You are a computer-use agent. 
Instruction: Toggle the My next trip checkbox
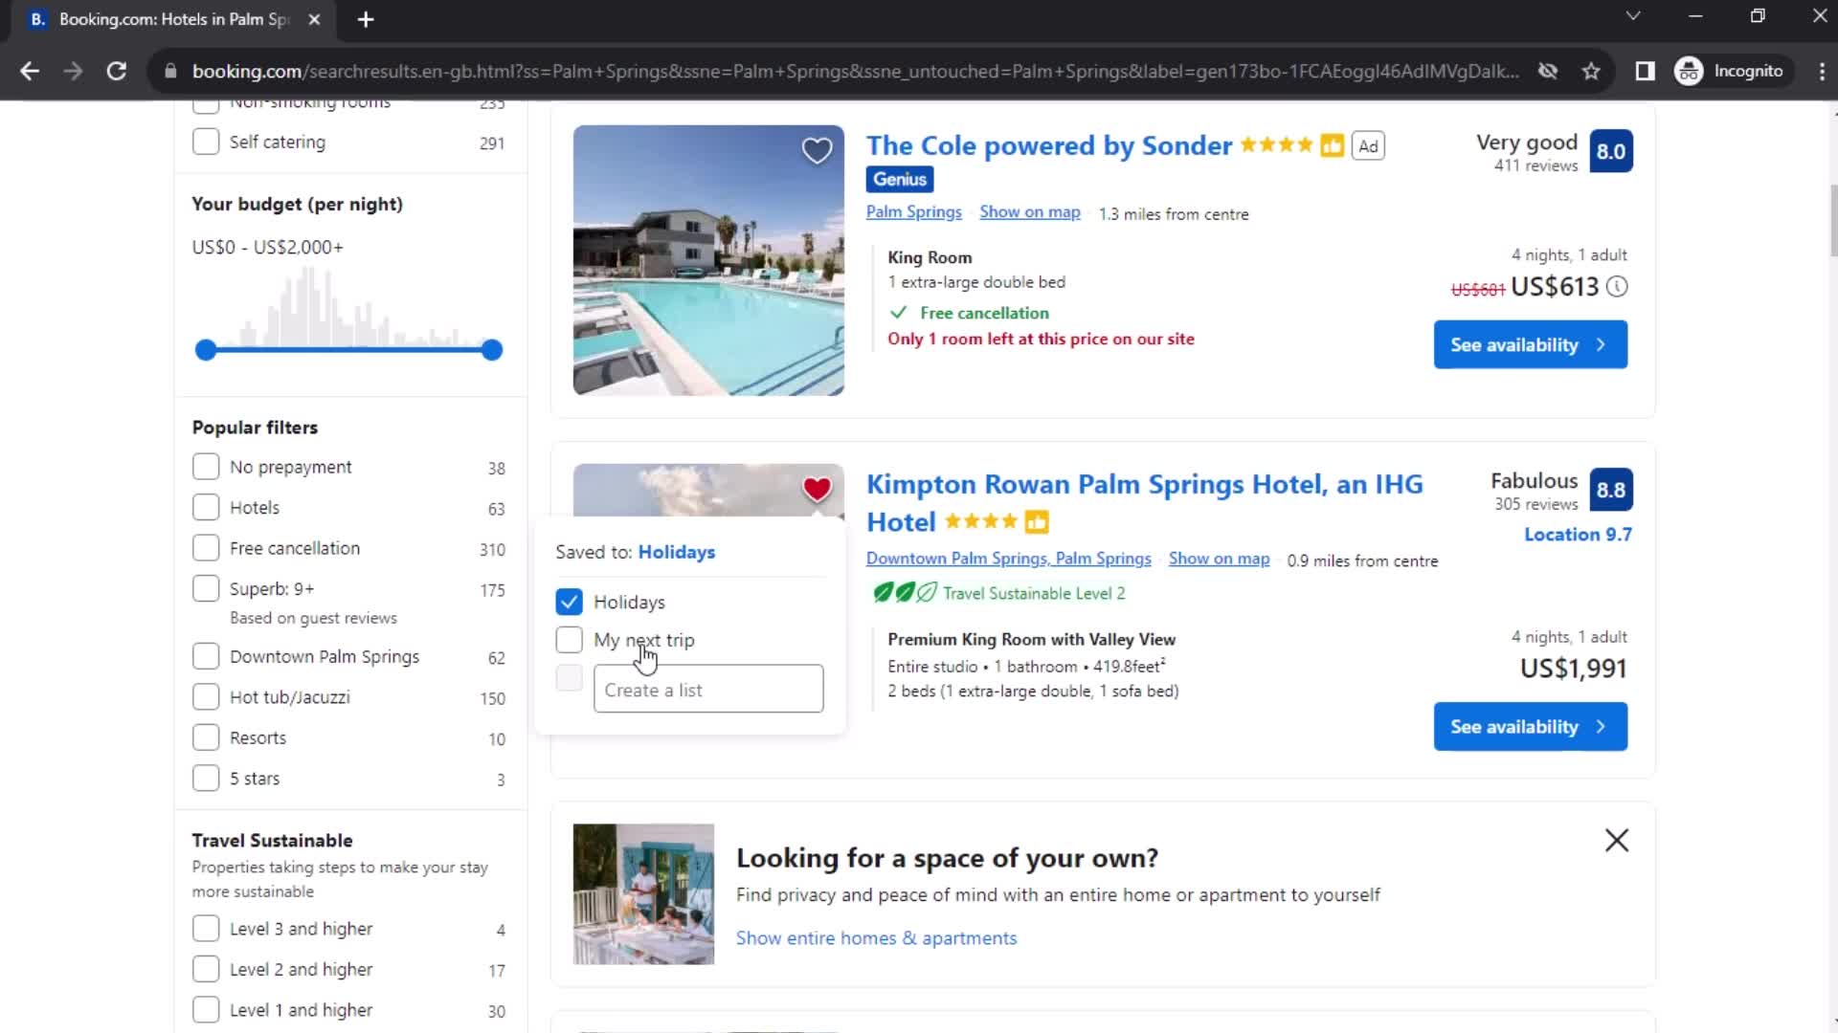(570, 640)
